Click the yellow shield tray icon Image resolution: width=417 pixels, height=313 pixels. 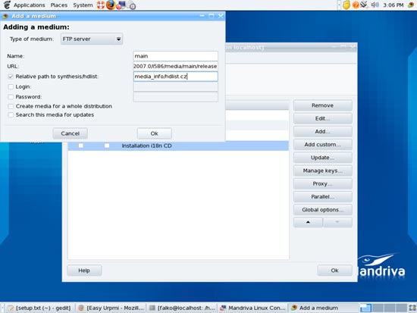point(346,5)
